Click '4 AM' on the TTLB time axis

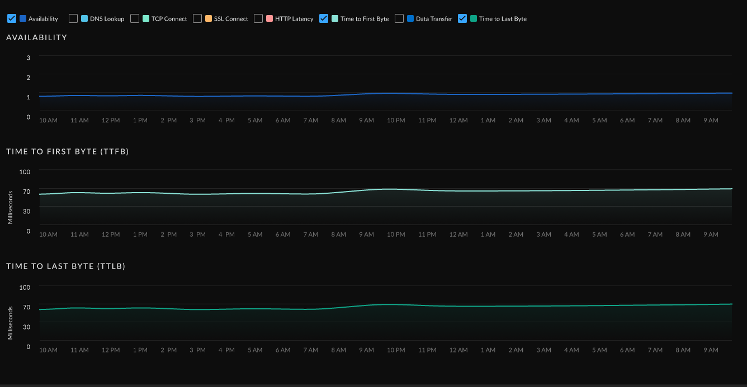pyautogui.click(x=571, y=350)
